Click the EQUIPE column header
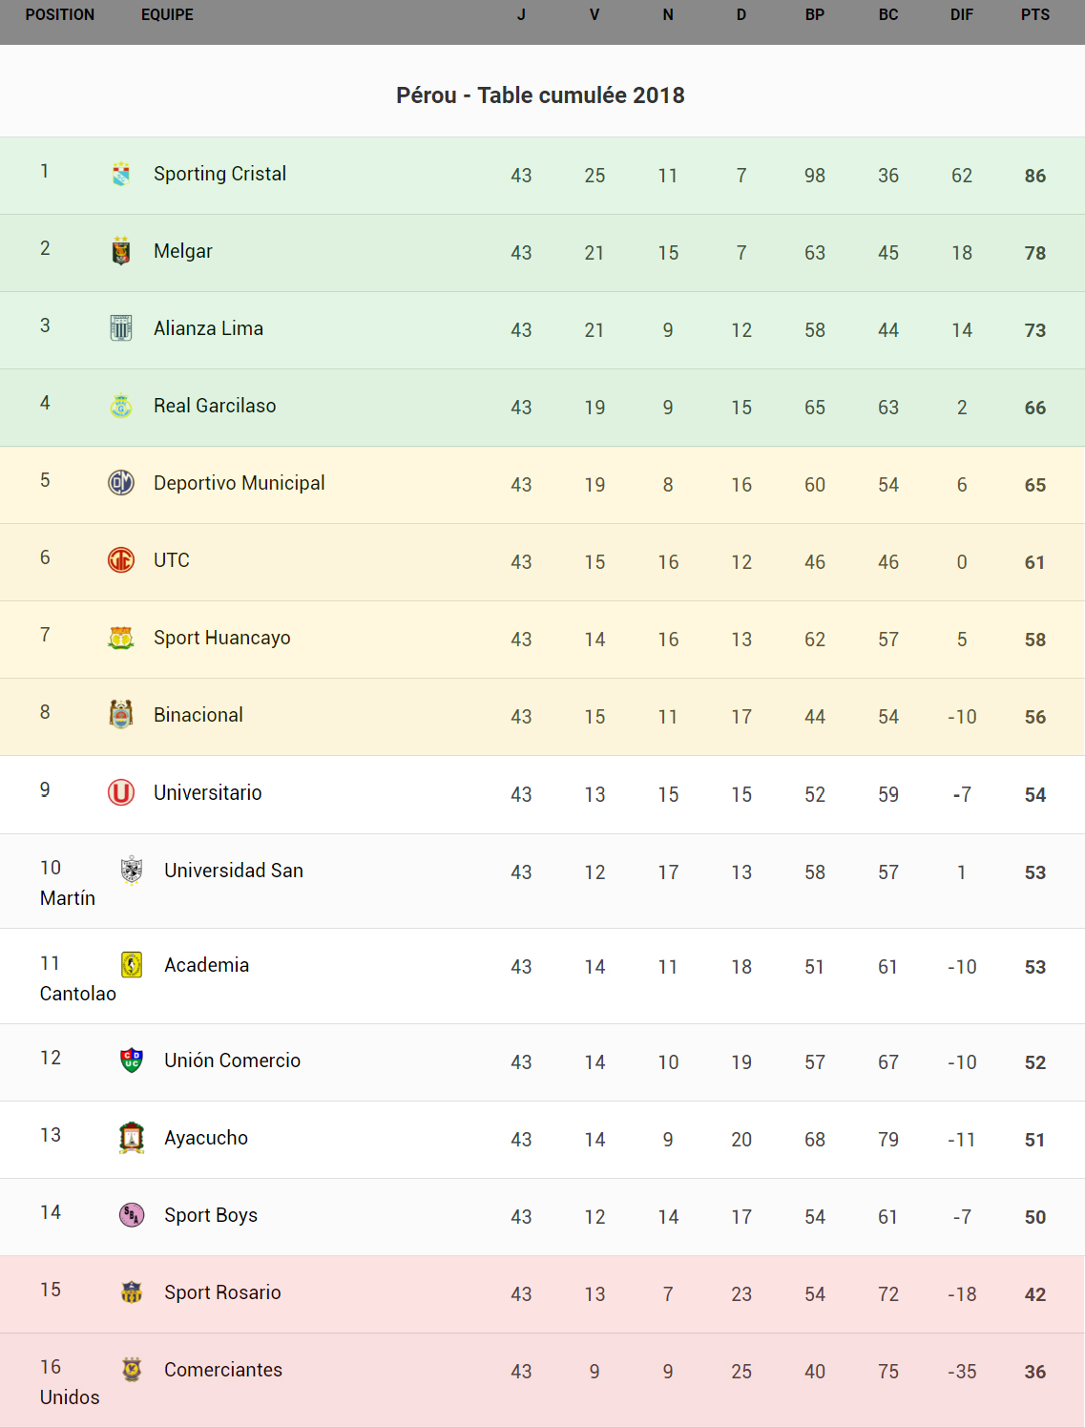Screen dimensions: 1085x1428 pos(167,15)
